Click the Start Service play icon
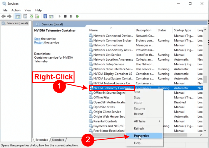 pos(59,16)
